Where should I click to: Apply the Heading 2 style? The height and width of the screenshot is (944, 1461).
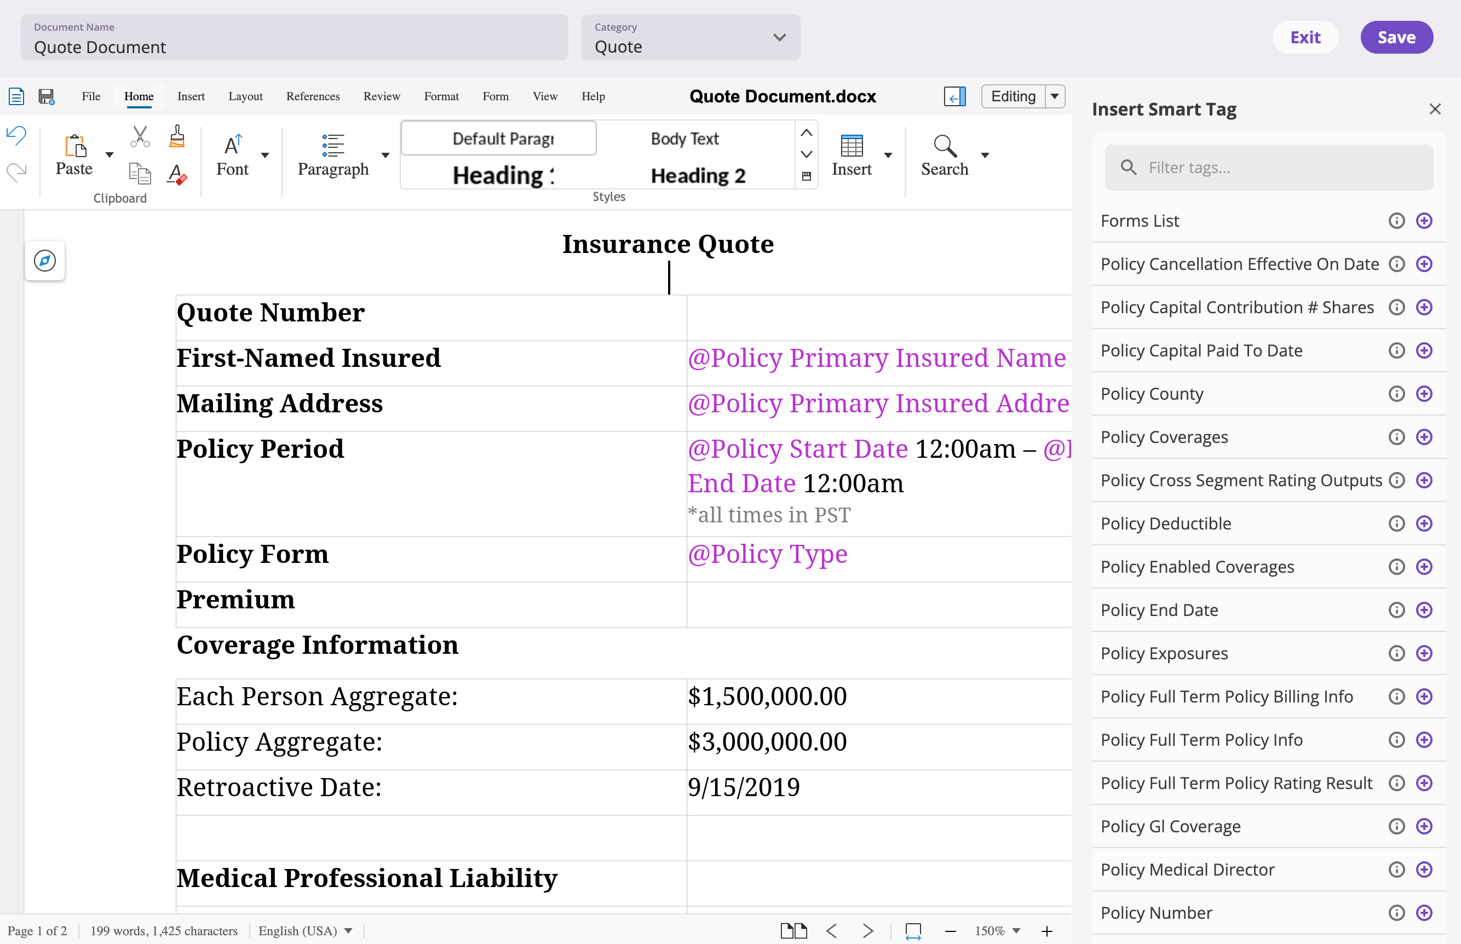698,175
